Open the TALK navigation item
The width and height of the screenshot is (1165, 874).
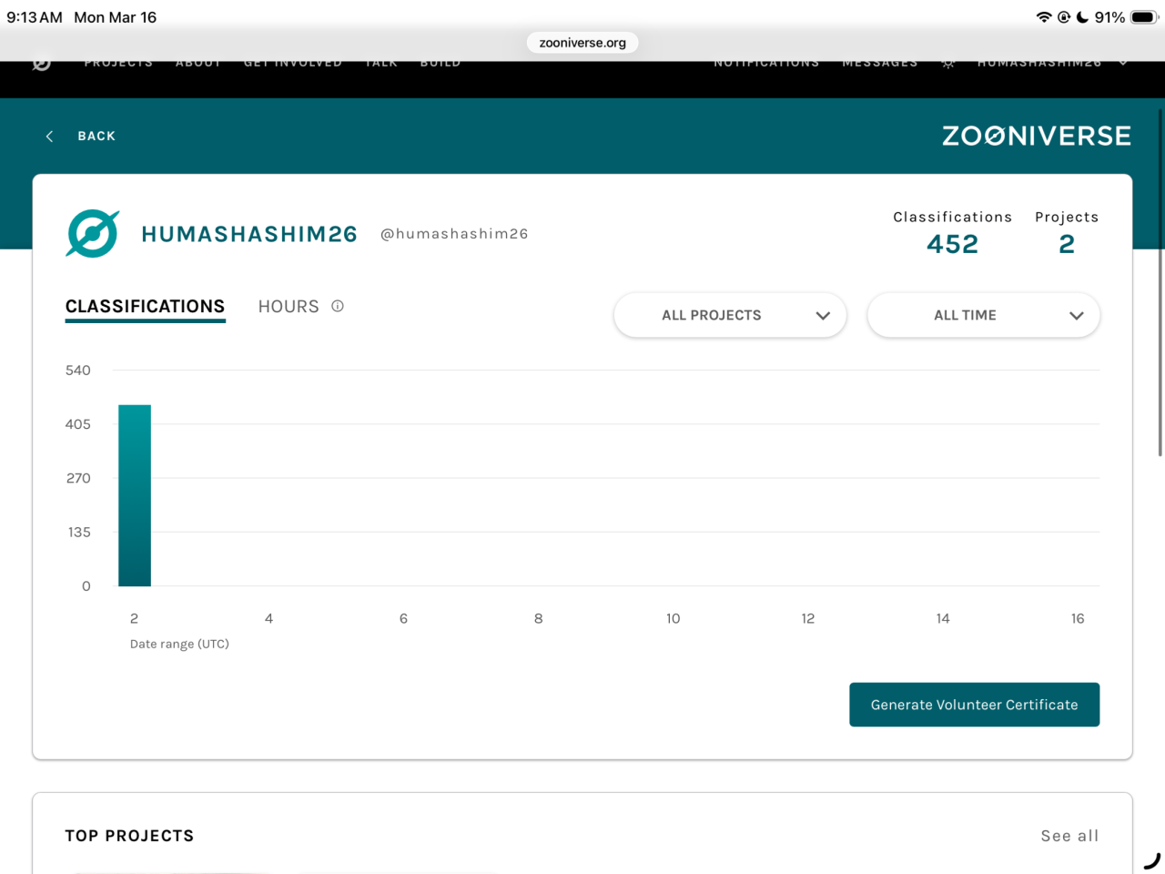click(x=381, y=64)
